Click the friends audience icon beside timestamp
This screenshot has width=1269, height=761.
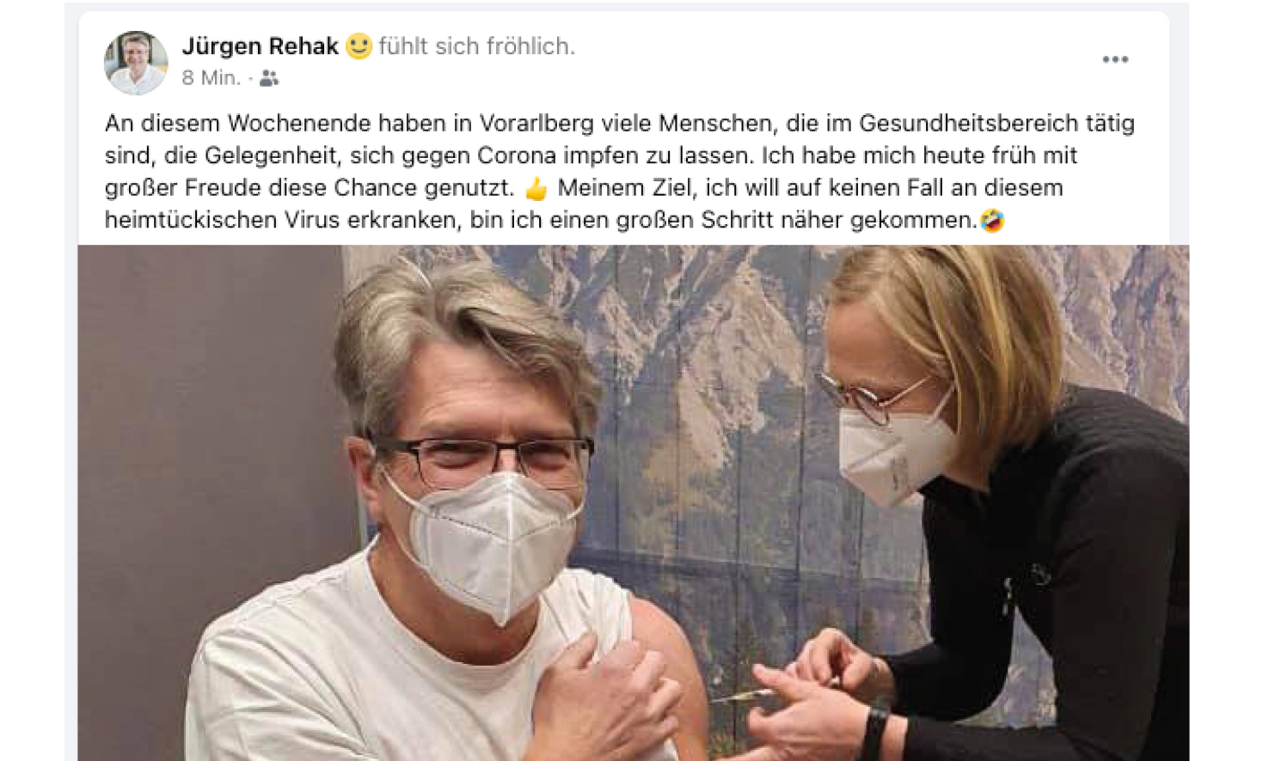tap(269, 78)
